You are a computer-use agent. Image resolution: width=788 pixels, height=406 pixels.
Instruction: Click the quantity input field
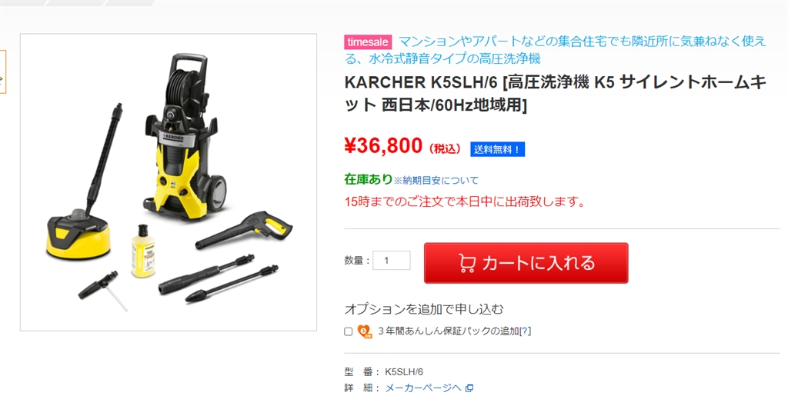coord(392,260)
